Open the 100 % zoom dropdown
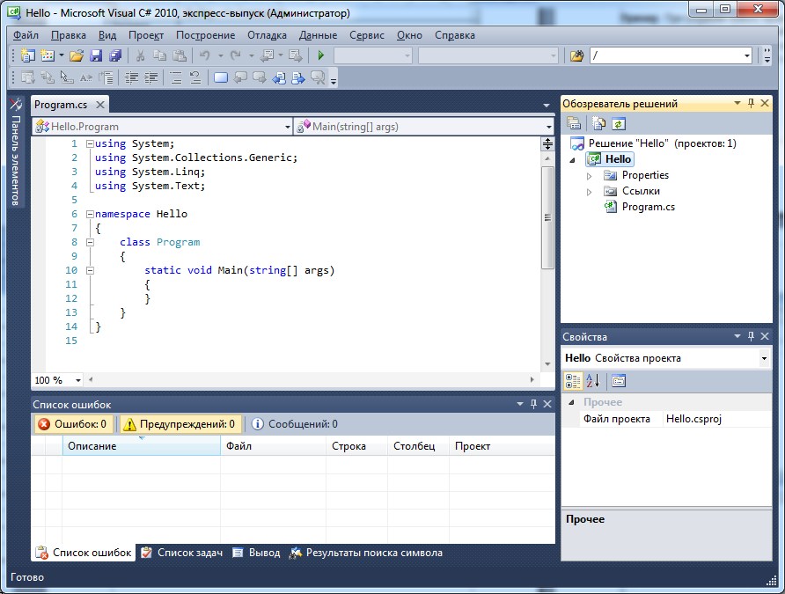 tap(78, 380)
